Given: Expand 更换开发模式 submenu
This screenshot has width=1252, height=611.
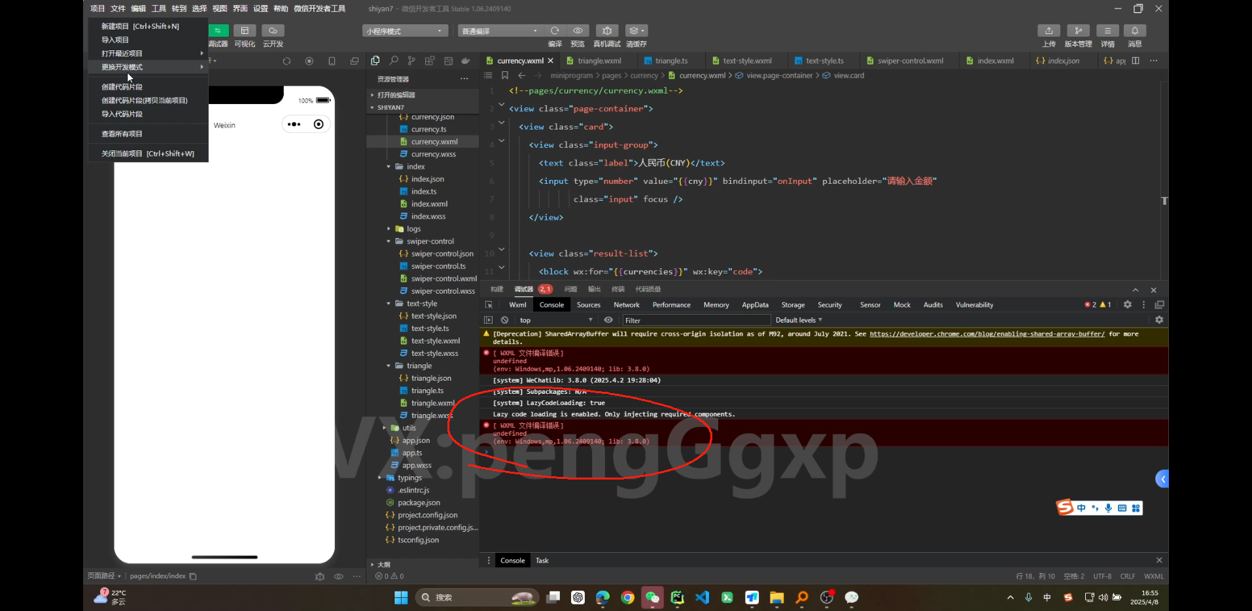Looking at the screenshot, I should (148, 67).
